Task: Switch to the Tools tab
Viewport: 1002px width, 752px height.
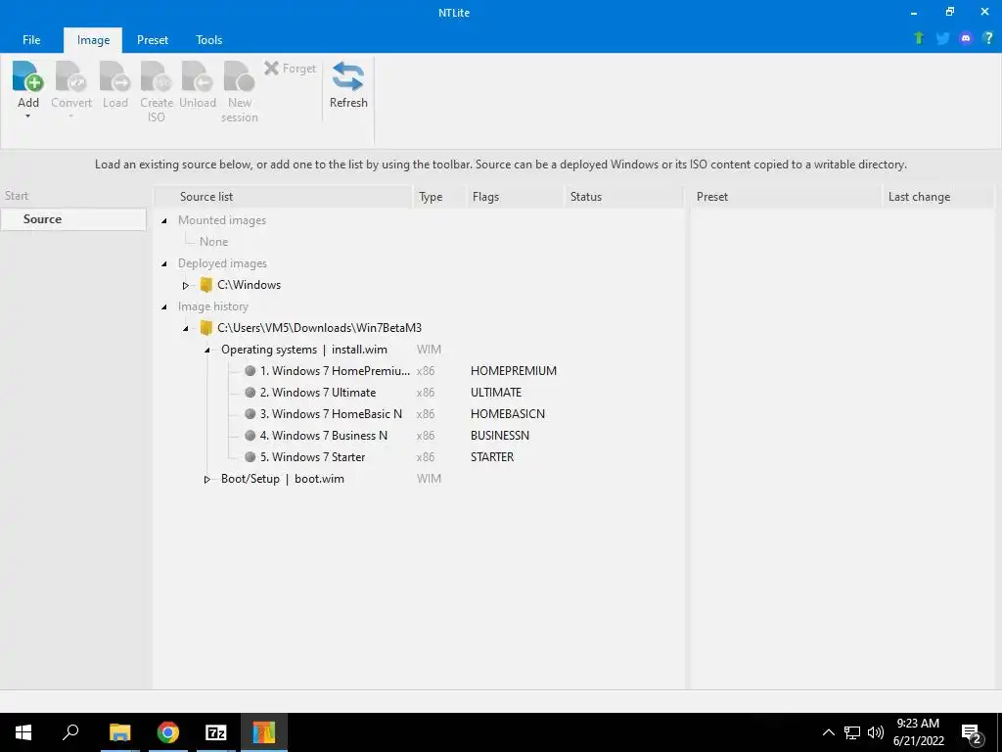Action: point(209,39)
